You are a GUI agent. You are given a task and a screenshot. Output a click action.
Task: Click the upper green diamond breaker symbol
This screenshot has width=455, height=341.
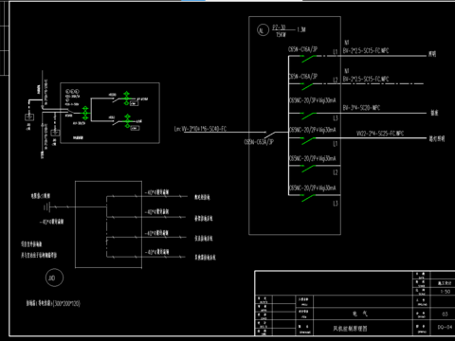[x=126, y=99]
